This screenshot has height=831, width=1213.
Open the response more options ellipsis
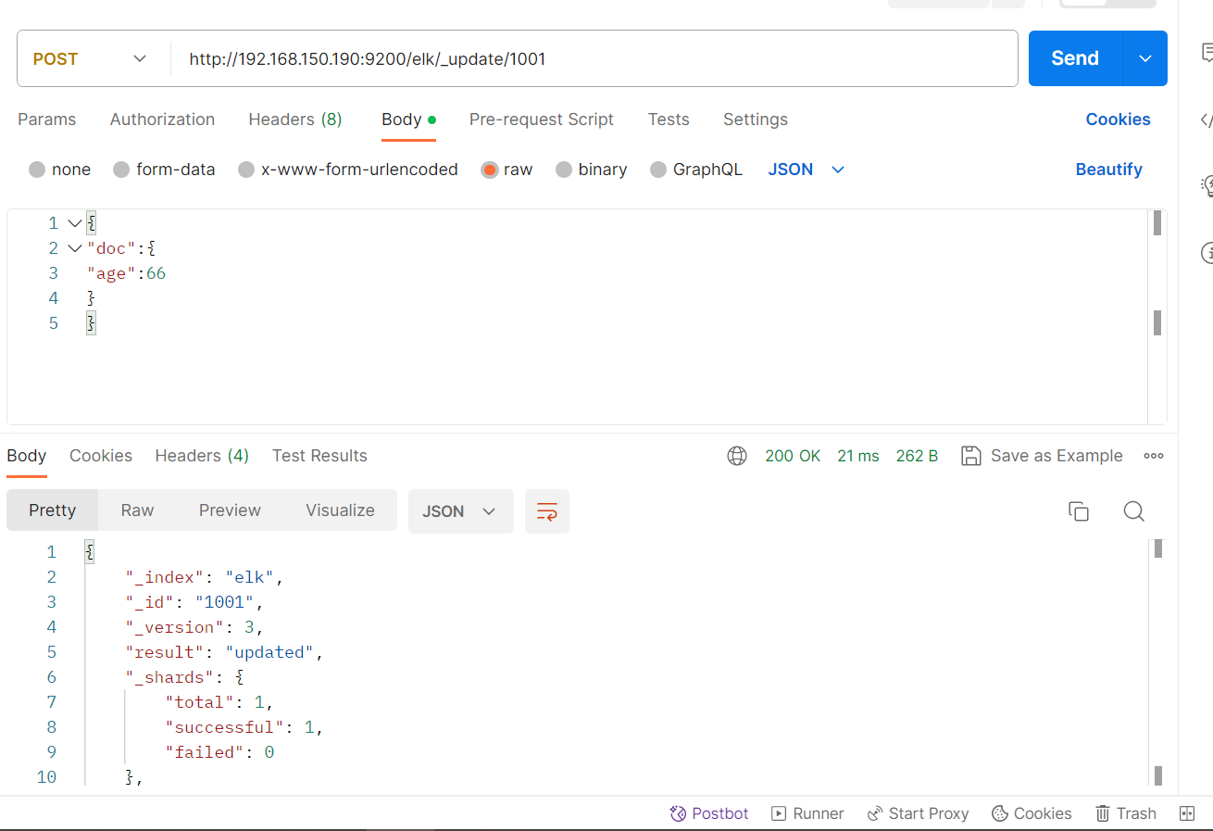1154,456
